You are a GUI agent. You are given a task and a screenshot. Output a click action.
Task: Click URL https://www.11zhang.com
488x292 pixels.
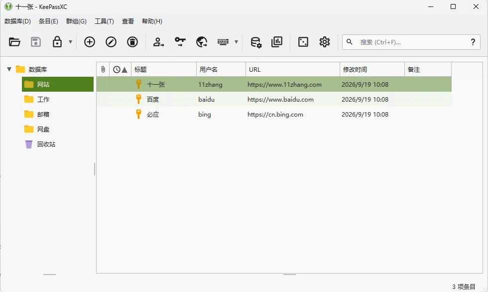click(x=284, y=84)
